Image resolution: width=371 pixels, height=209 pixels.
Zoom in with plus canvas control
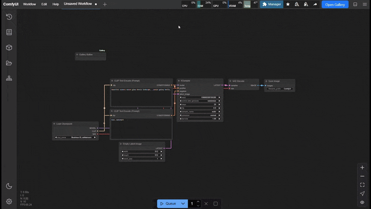pyautogui.click(x=362, y=168)
